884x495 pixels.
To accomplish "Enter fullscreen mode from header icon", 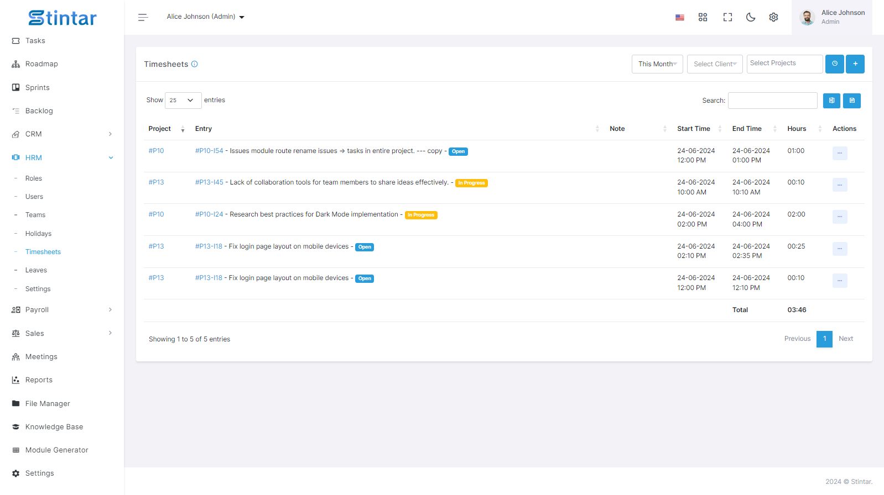I will pos(727,17).
